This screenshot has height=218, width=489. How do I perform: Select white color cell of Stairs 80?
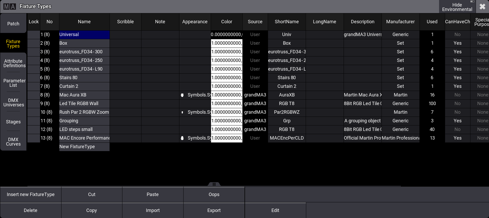(x=226, y=78)
